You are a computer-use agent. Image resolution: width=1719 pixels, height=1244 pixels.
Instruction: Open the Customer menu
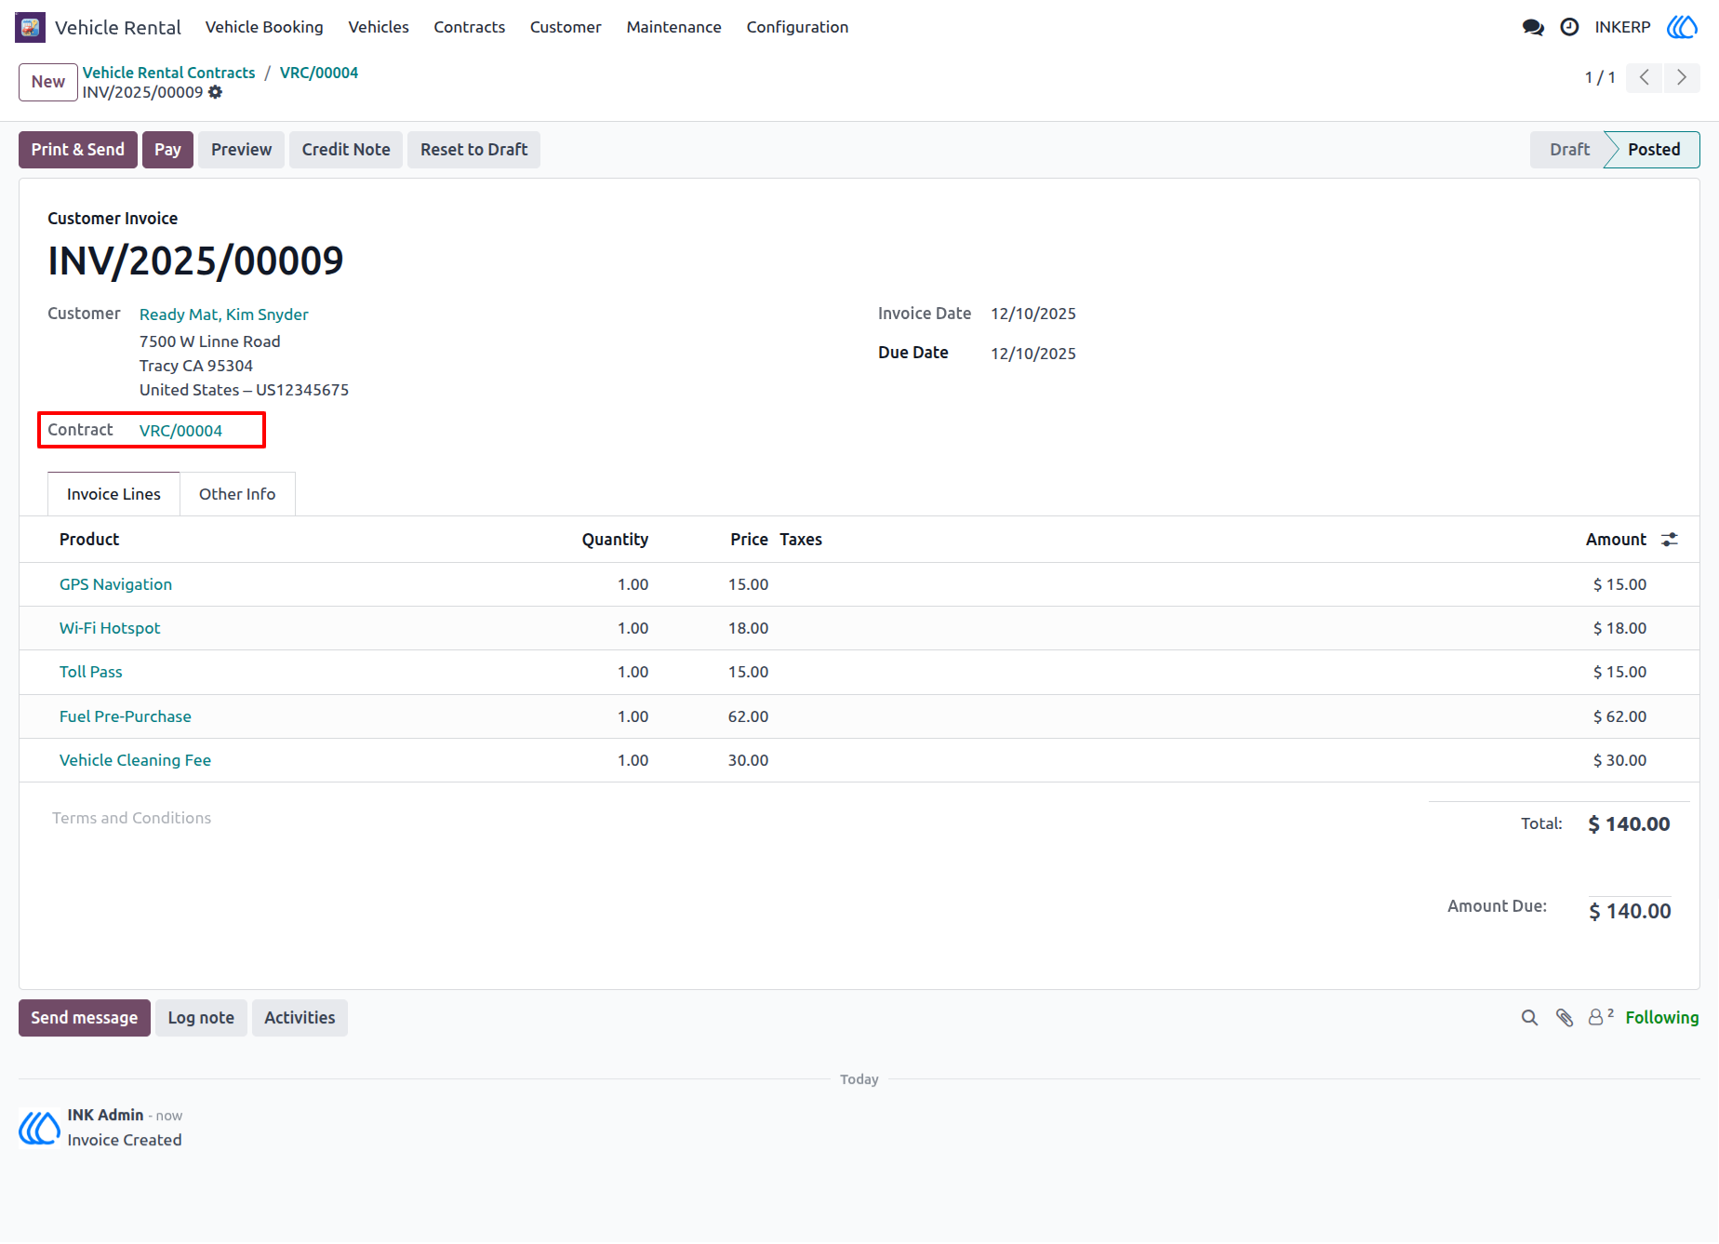coord(566,27)
